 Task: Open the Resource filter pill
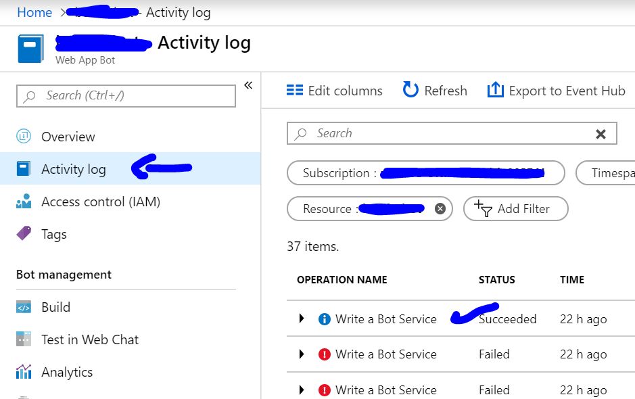[369, 209]
